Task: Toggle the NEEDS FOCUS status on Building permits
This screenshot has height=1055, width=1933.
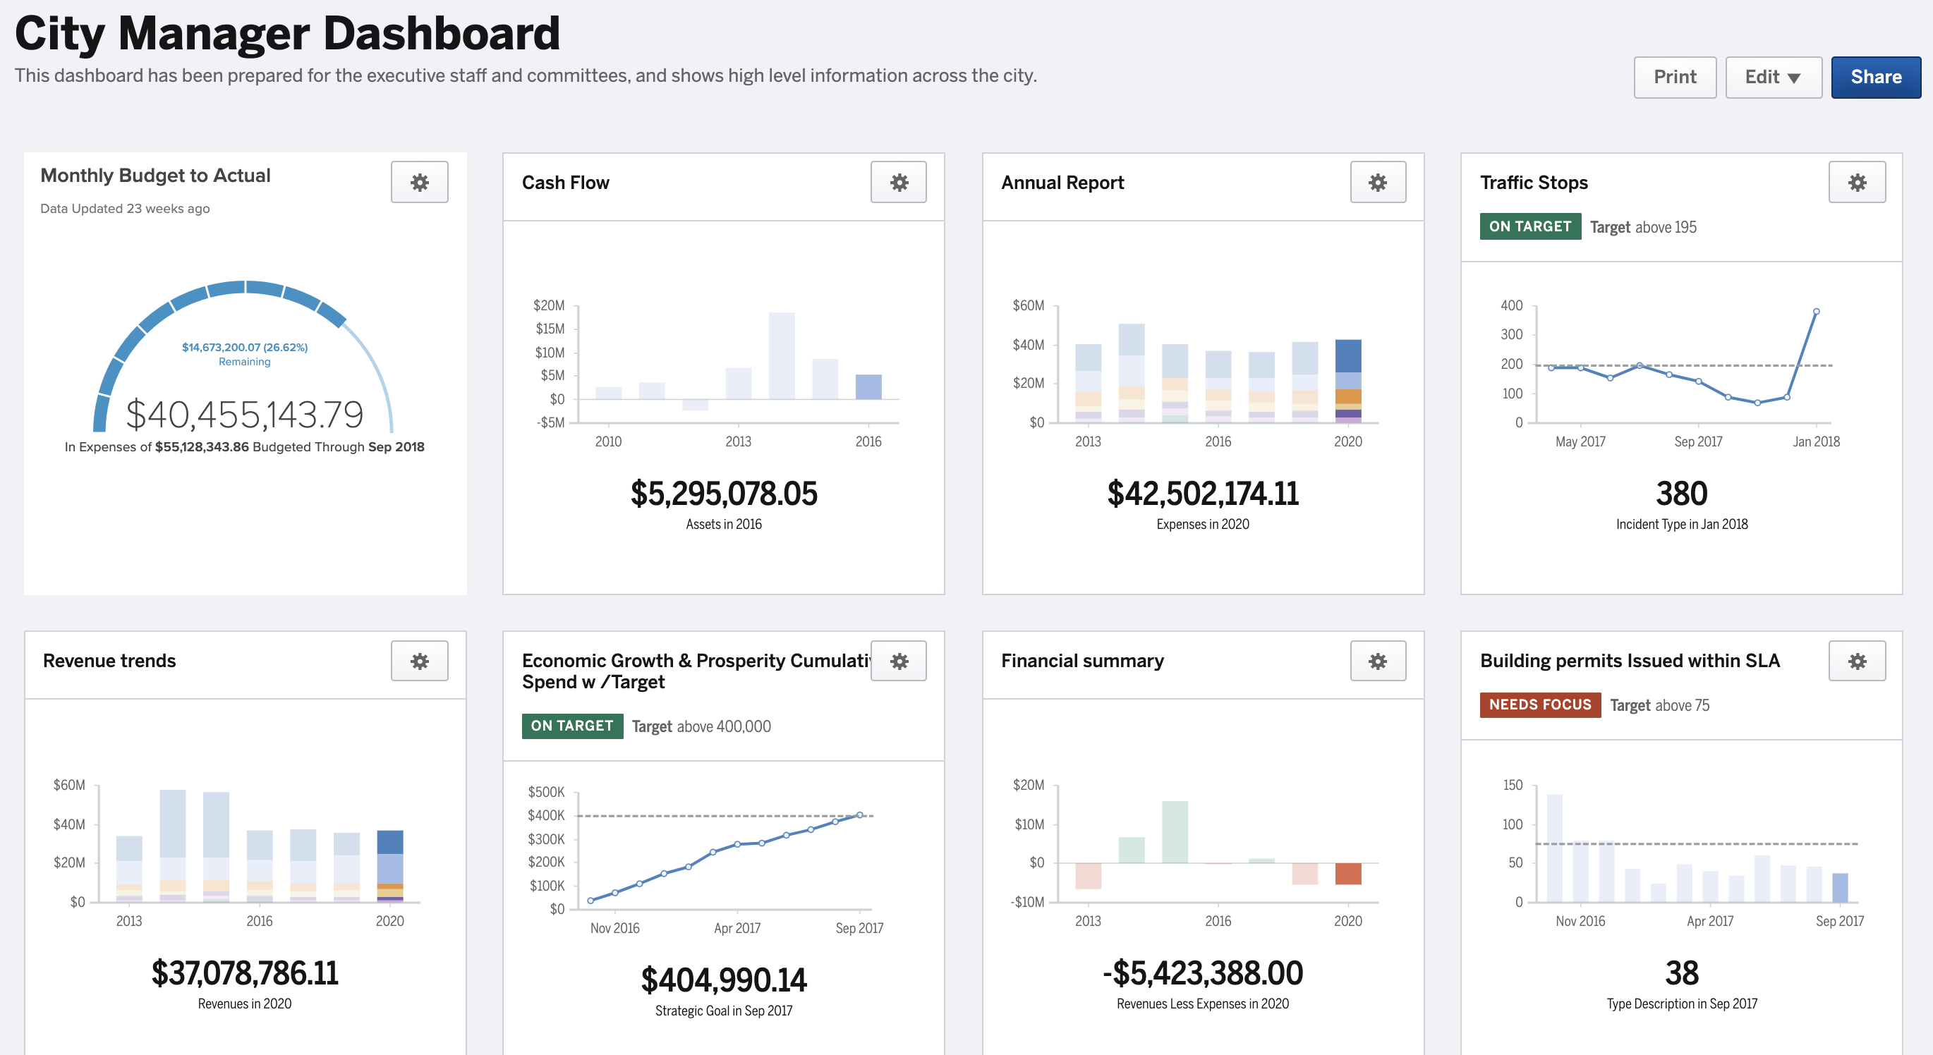Action: [x=1540, y=705]
